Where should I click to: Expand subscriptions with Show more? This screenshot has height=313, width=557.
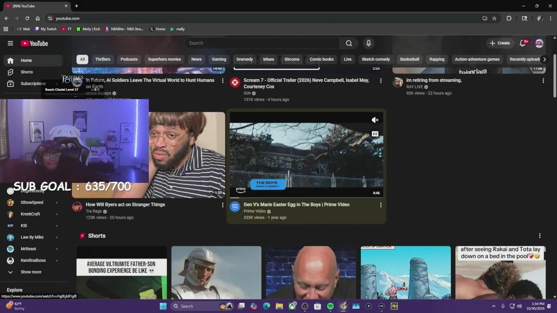pos(33,272)
